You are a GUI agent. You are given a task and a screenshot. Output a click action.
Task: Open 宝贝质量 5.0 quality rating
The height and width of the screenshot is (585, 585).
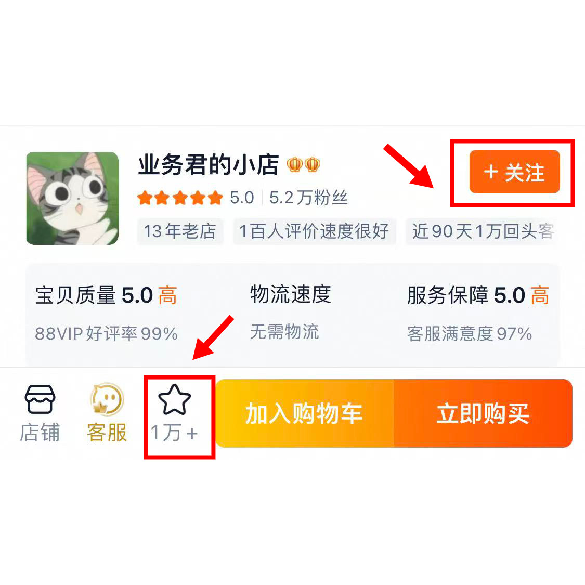(x=106, y=295)
